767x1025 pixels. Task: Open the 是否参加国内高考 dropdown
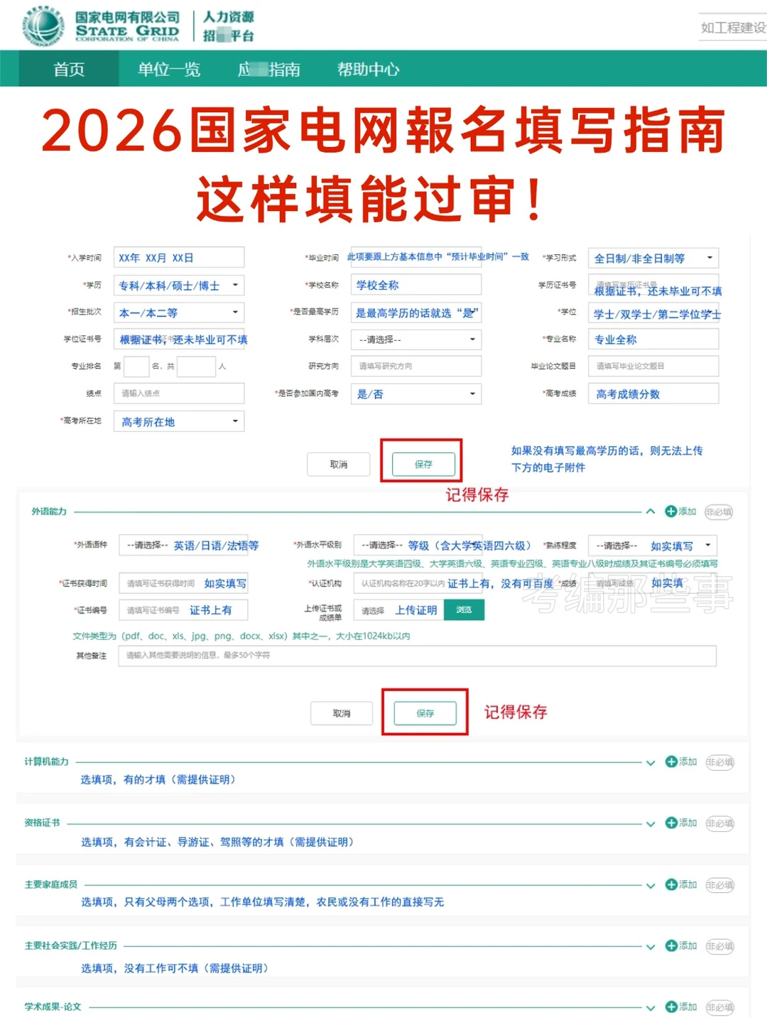point(416,394)
